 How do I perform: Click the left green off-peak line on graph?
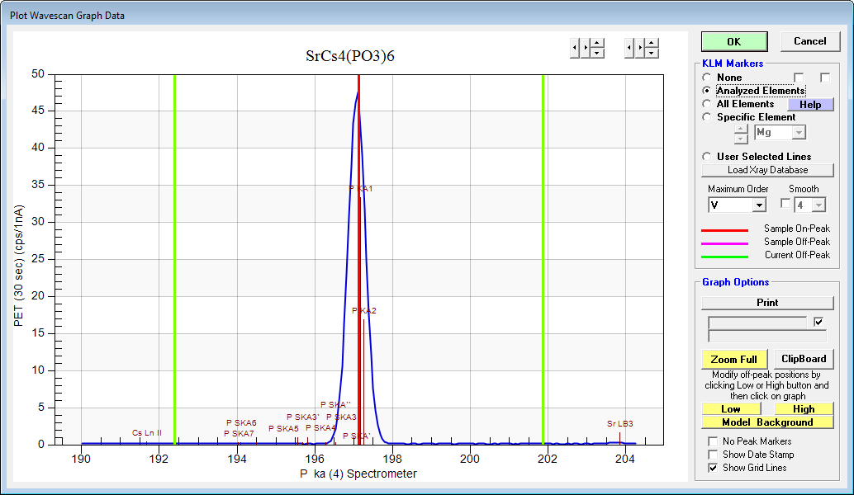tap(174, 247)
